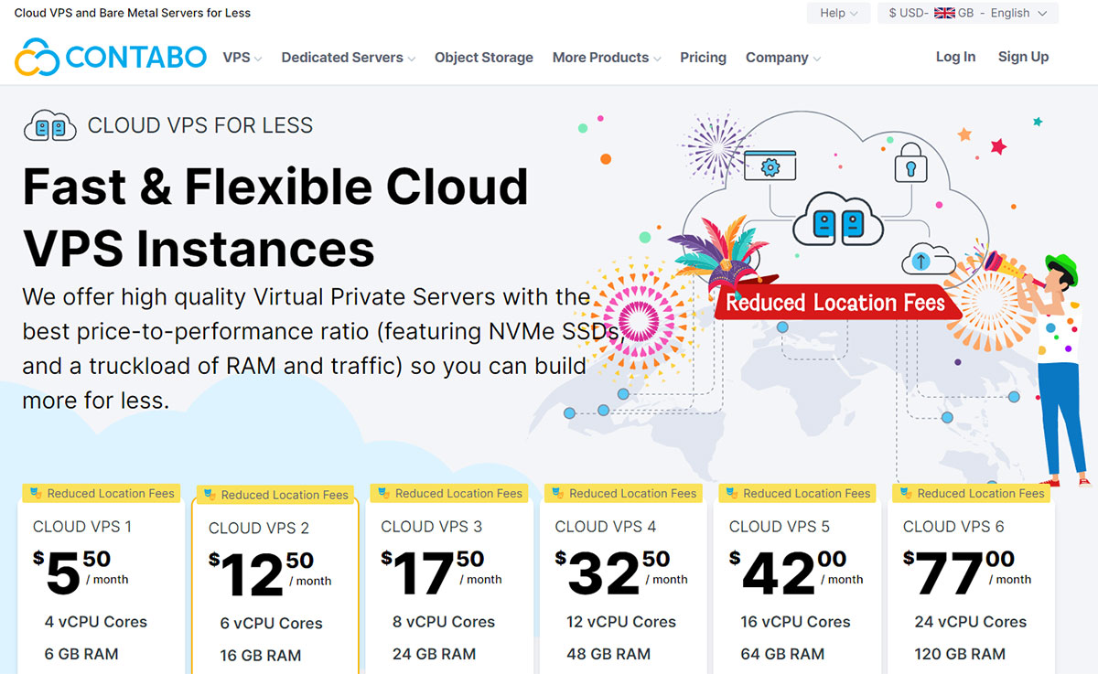Click the top tagline Cloud VPS and Bare Metal Servers
The width and height of the screenshot is (1098, 674).
click(x=133, y=13)
